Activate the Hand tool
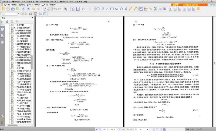 pyautogui.click(x=141, y=9)
